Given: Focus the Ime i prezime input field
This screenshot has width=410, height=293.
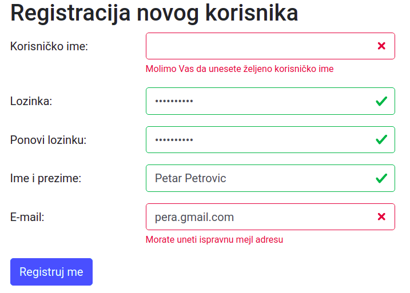Looking at the screenshot, I should click(257, 178).
